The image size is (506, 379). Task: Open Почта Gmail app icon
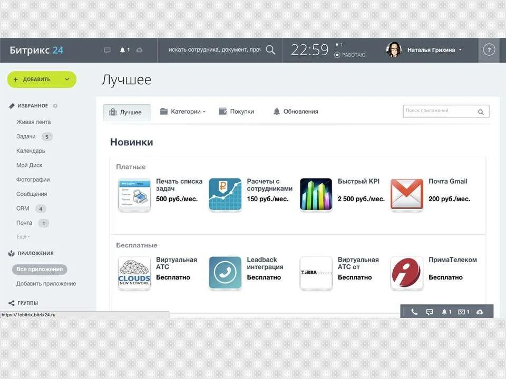click(406, 195)
